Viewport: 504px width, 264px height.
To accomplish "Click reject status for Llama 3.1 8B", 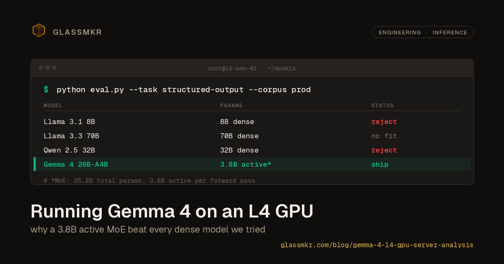I will pyautogui.click(x=384, y=122).
